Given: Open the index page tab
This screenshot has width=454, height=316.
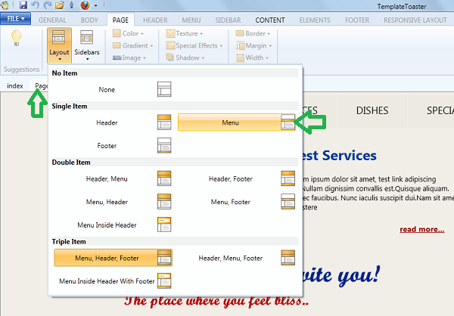Looking at the screenshot, I should pyautogui.click(x=15, y=85).
